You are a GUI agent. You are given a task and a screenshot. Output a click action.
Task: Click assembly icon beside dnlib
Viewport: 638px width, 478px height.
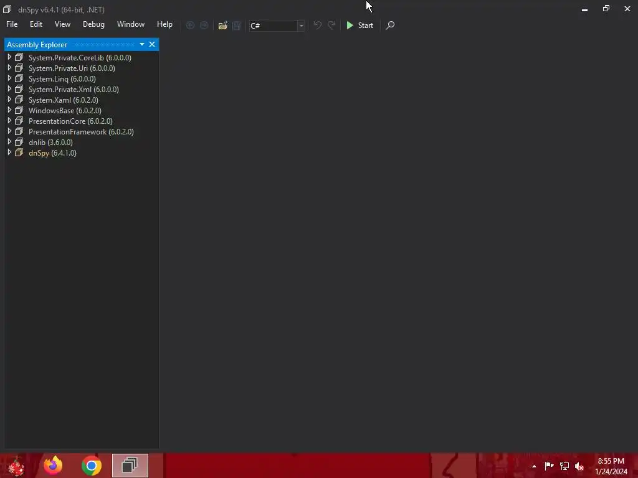(x=19, y=142)
